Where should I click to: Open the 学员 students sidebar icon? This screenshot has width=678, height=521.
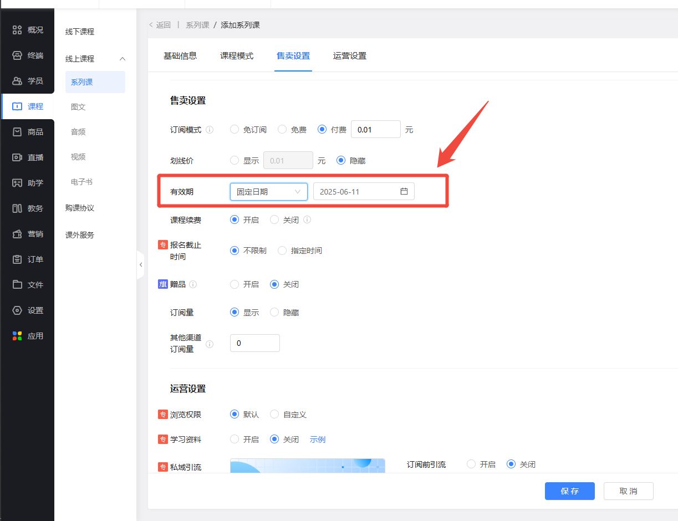(17, 81)
